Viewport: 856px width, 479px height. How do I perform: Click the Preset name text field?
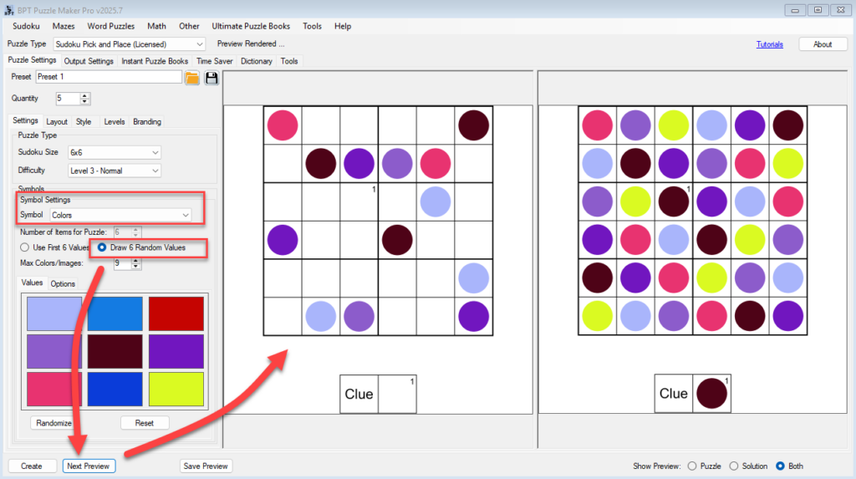point(108,77)
